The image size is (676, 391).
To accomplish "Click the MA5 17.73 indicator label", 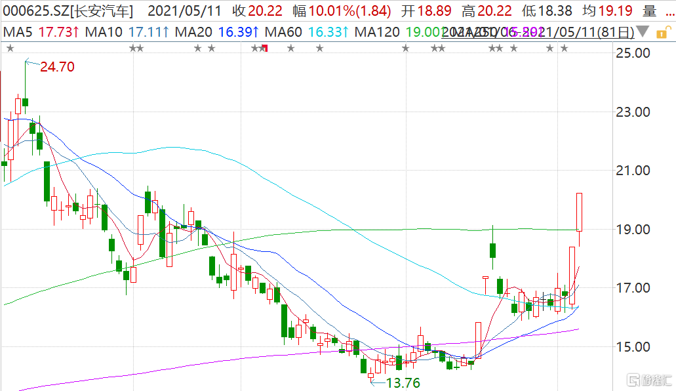I will [x=41, y=32].
